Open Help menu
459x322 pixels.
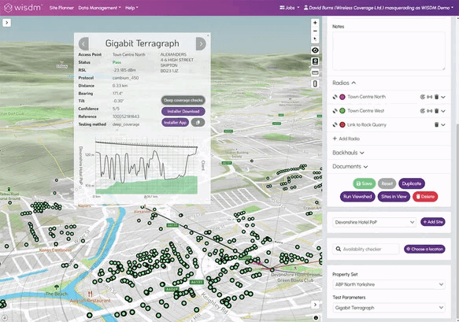click(131, 8)
